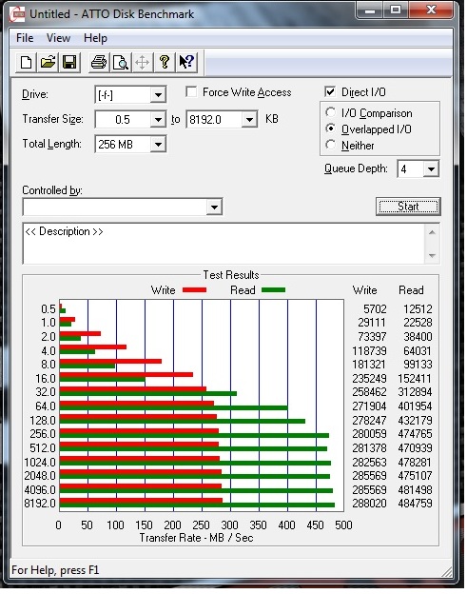Click the Open file folder icon
The width and height of the screenshot is (467, 594).
(x=48, y=62)
